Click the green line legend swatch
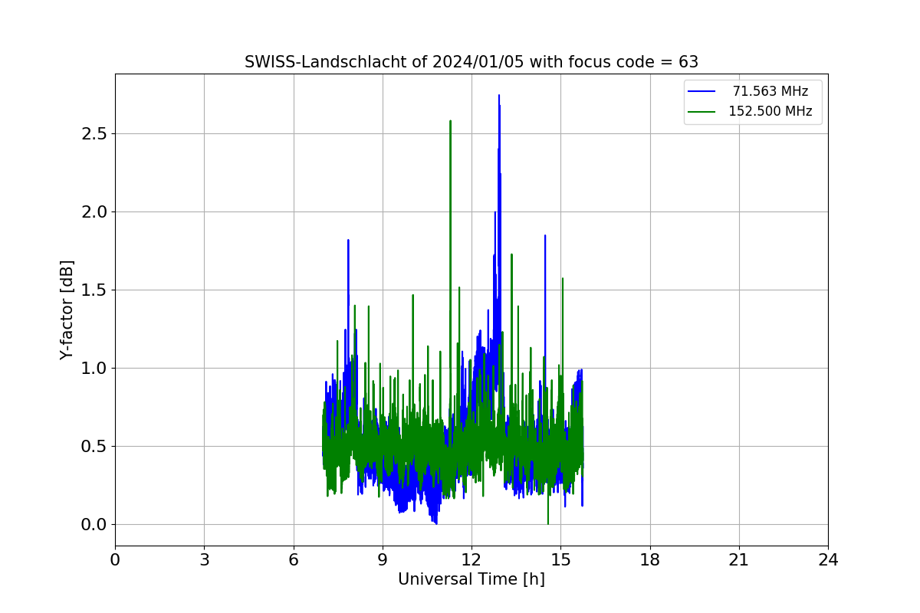Screen dimensions: 920x613 (x=701, y=112)
